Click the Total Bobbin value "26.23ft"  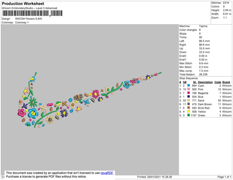pos(203,74)
